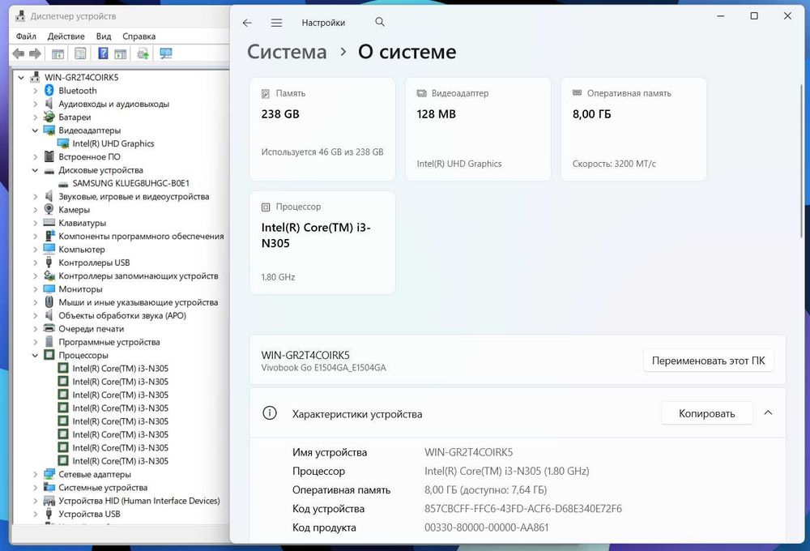Expand Аудиовходы и аудиовыходы category
Image resolution: width=810 pixels, height=551 pixels.
coord(35,104)
